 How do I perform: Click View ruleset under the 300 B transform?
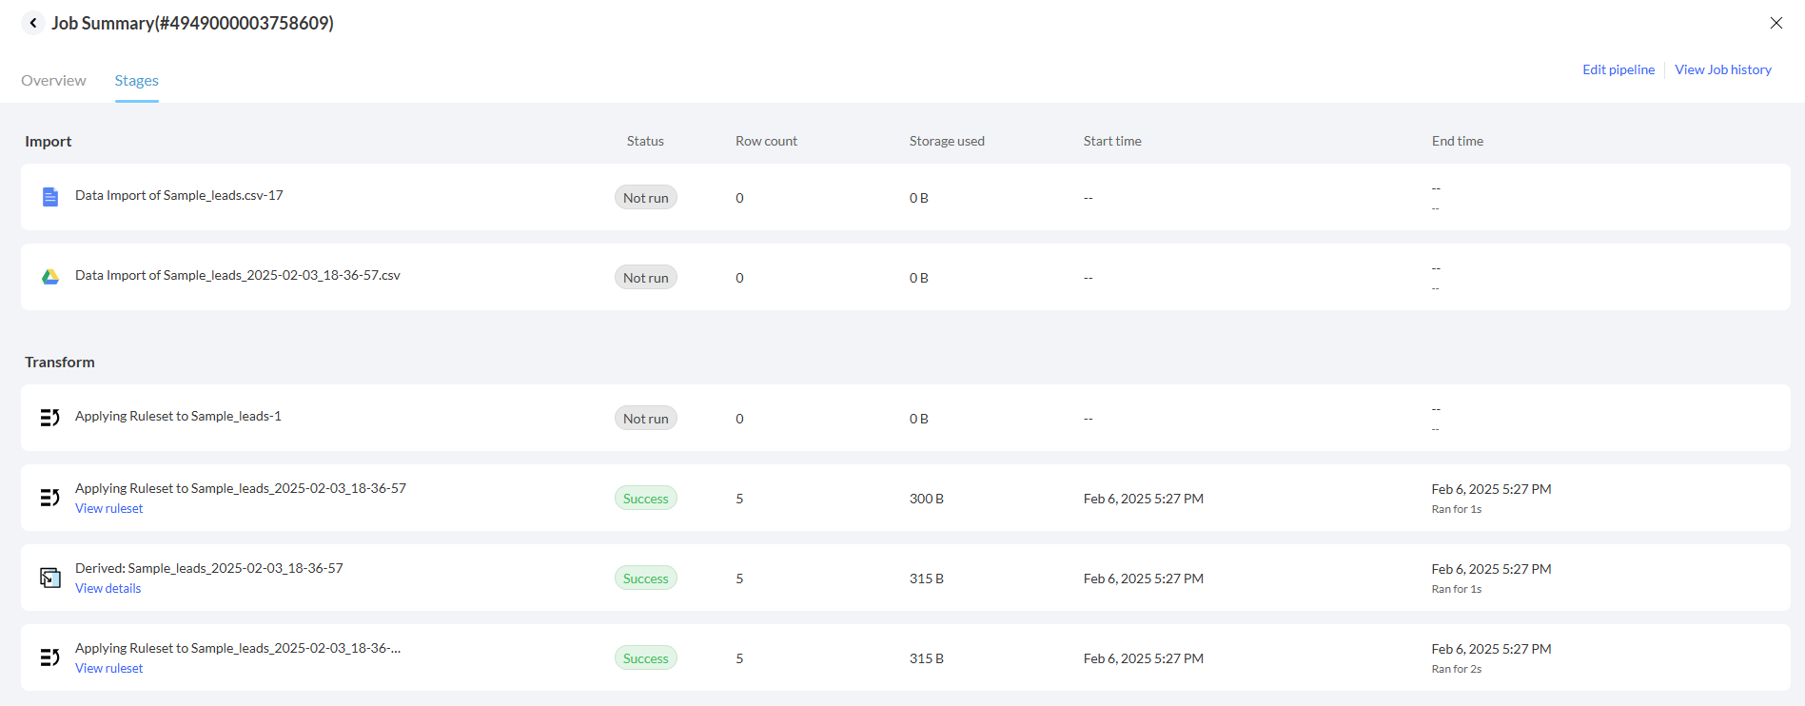[109, 509]
